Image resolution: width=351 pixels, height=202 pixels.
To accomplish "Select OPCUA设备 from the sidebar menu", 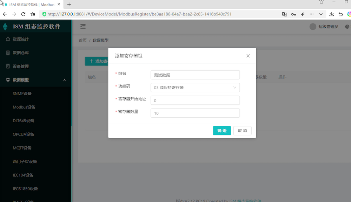I will 23,134.
